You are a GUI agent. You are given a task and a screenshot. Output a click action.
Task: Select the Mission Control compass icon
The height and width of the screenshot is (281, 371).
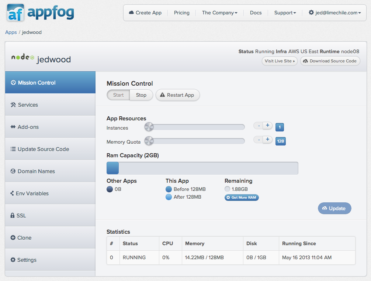click(13, 82)
